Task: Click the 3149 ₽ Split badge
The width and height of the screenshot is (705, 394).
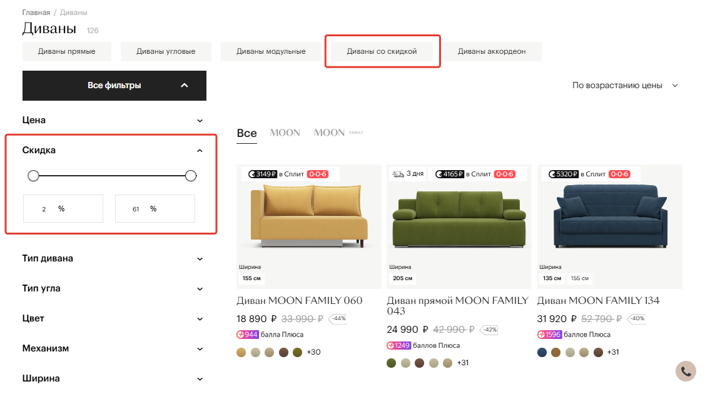Action: click(263, 174)
